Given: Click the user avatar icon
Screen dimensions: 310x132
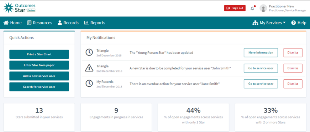Looking at the screenshot, I should 263,8.
